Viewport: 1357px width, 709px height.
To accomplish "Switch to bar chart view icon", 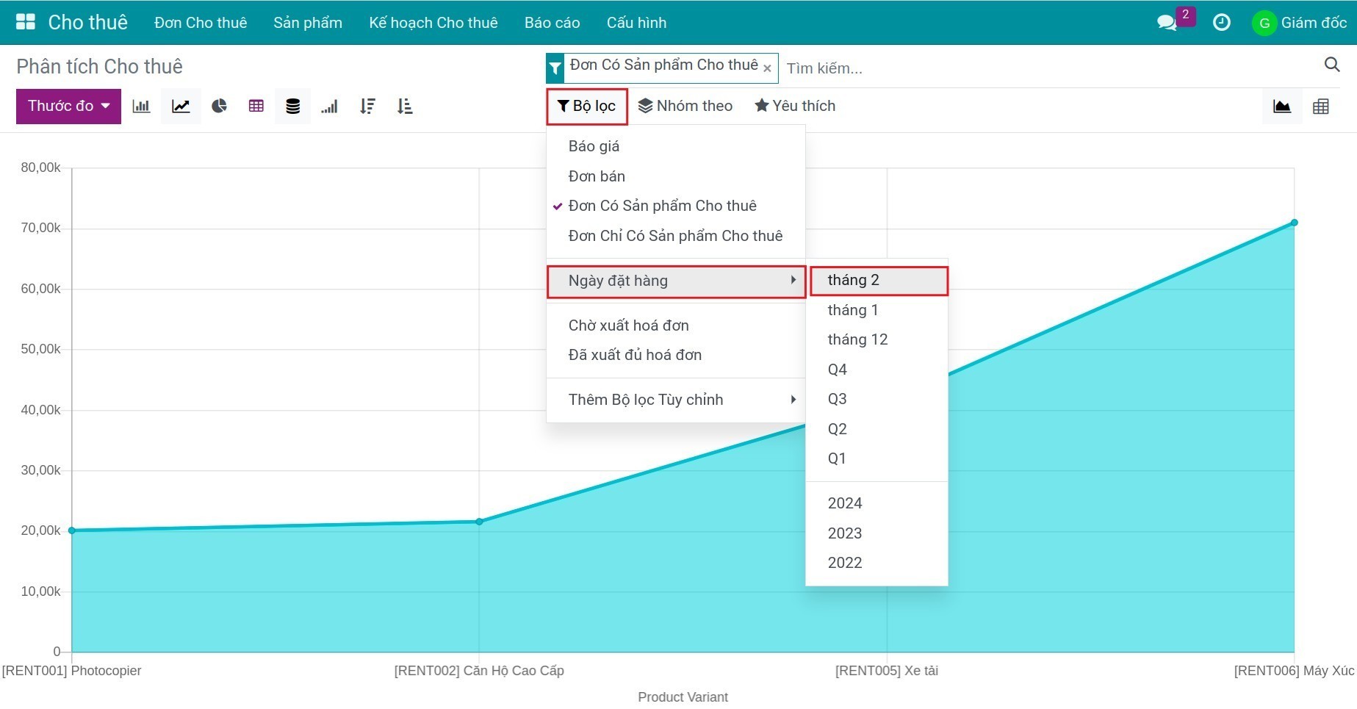I will [x=141, y=107].
